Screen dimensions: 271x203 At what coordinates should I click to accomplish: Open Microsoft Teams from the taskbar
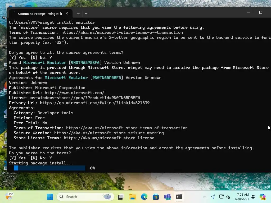tap(168, 197)
